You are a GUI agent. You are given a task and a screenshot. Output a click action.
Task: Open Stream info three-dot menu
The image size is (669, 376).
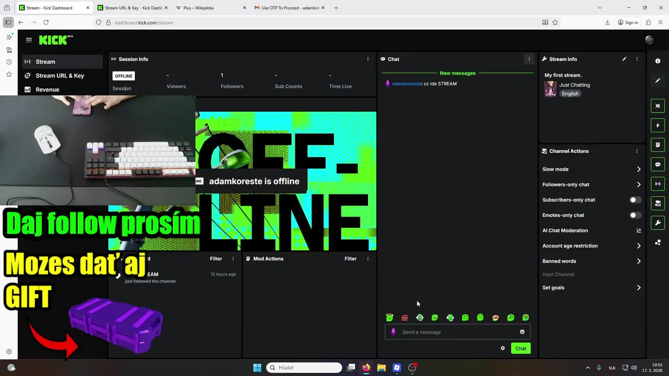637,59
